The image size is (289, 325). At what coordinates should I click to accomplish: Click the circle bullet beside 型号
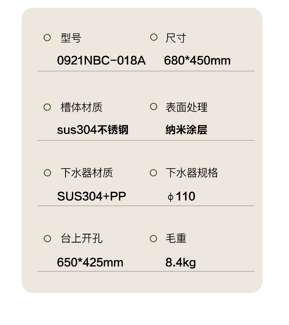[47, 37]
